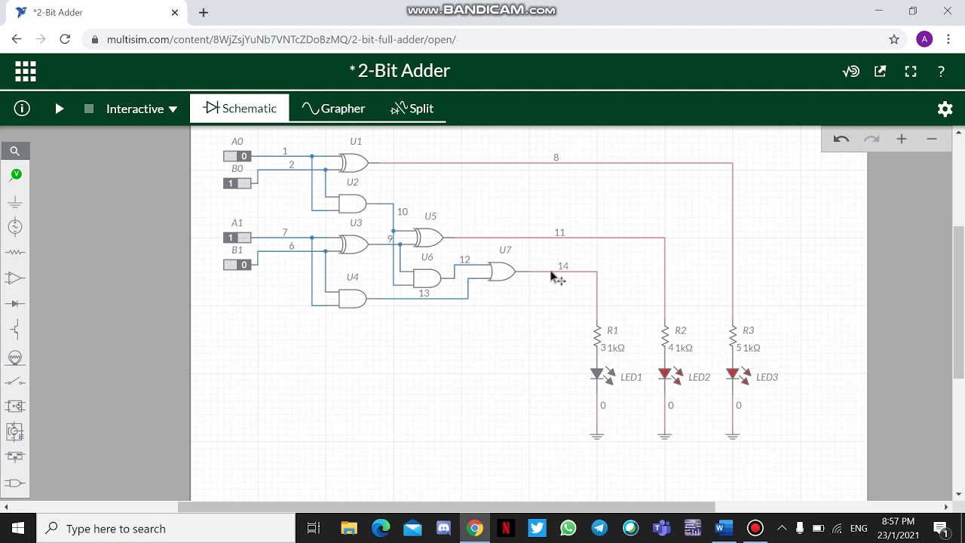Open the digital logic gates palette
The image size is (965, 543).
click(15, 483)
